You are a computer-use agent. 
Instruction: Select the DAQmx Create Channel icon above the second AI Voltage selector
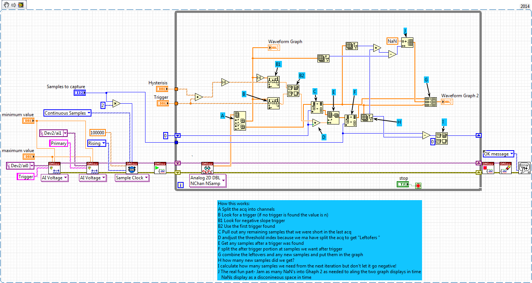pos(93,168)
